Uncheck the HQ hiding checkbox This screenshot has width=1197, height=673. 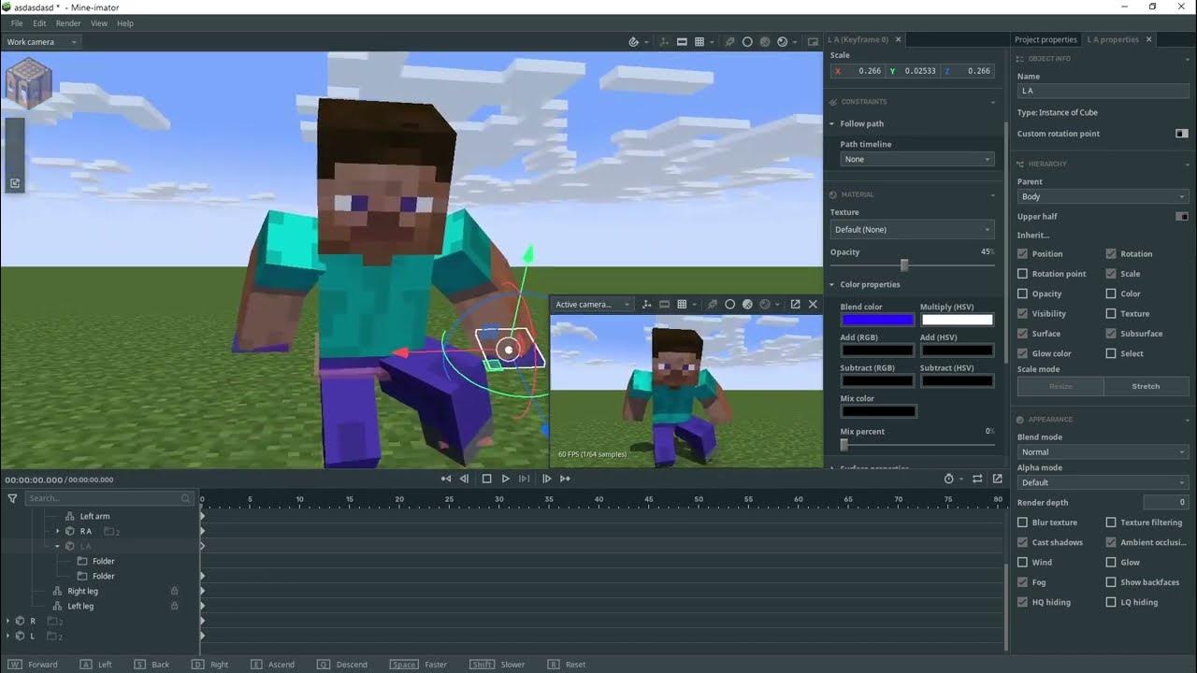1022,602
